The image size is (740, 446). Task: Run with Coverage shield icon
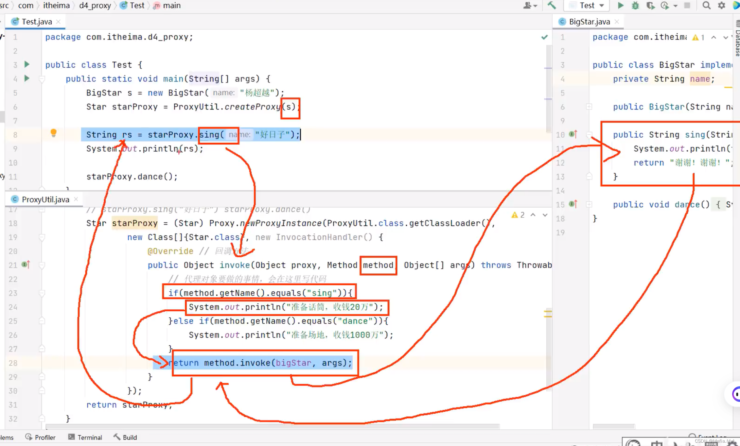coord(650,6)
